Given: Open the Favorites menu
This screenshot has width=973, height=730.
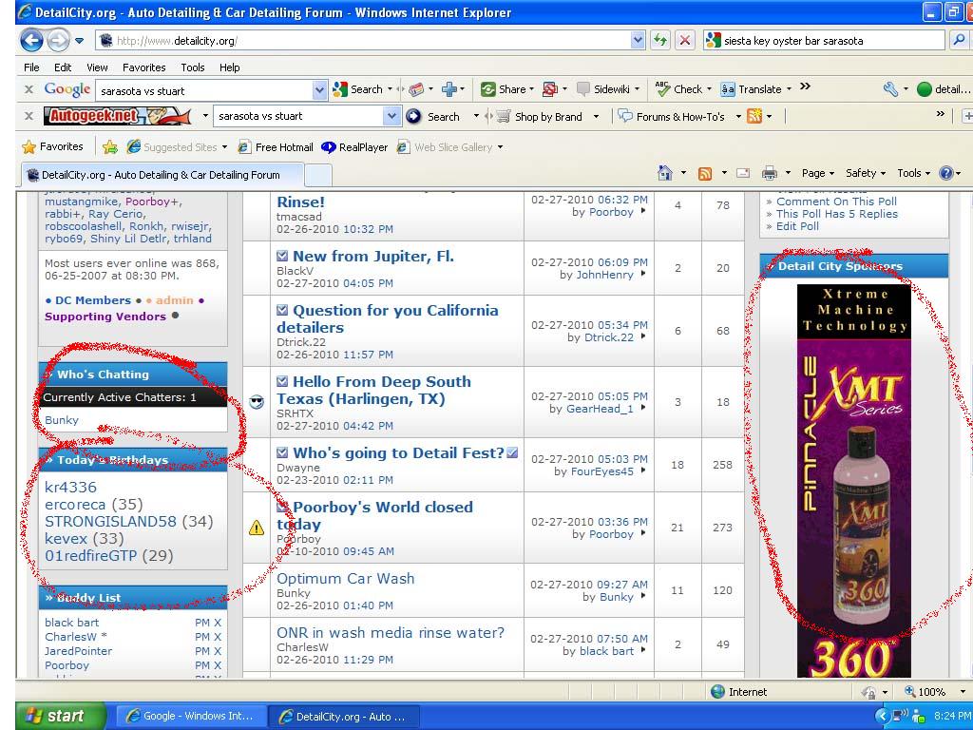Looking at the screenshot, I should pyautogui.click(x=144, y=67).
